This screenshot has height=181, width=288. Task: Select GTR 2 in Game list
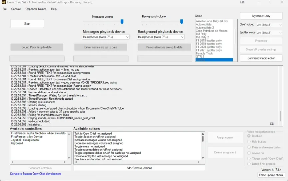[200, 56]
